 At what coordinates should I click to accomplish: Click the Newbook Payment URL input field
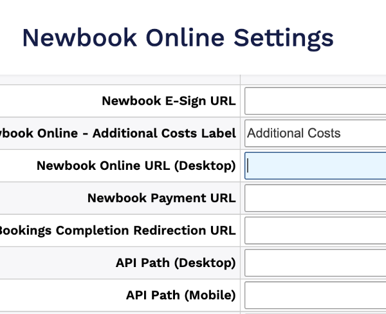click(315, 198)
